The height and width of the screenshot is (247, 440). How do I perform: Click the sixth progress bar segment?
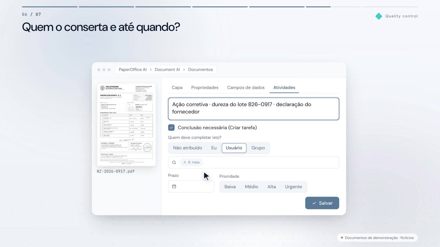[x=333, y=7]
